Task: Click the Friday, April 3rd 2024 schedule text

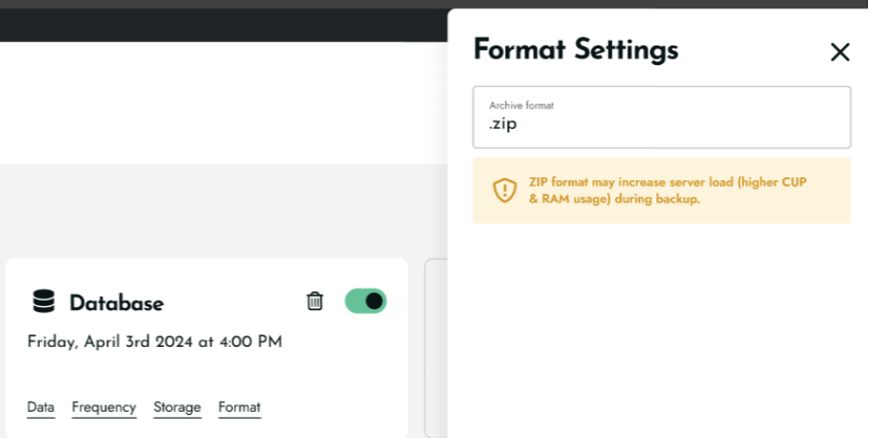Action: 155,341
